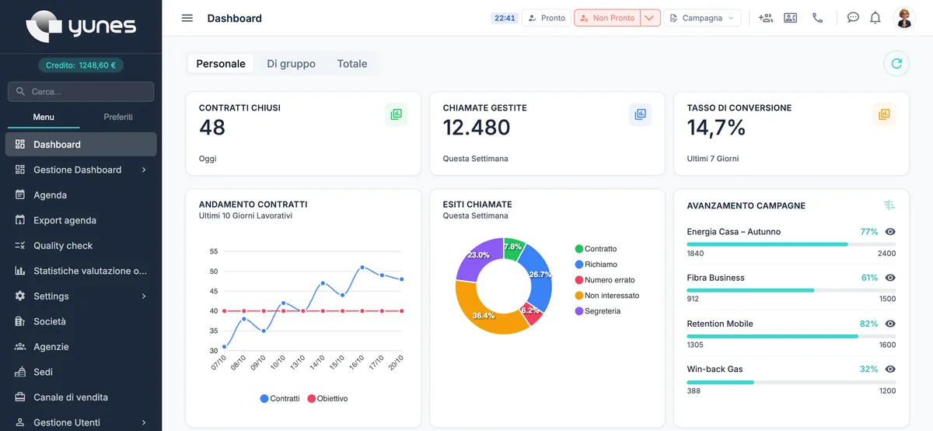Expand the Settings submenu chevron
The width and height of the screenshot is (933, 431).
[144, 296]
